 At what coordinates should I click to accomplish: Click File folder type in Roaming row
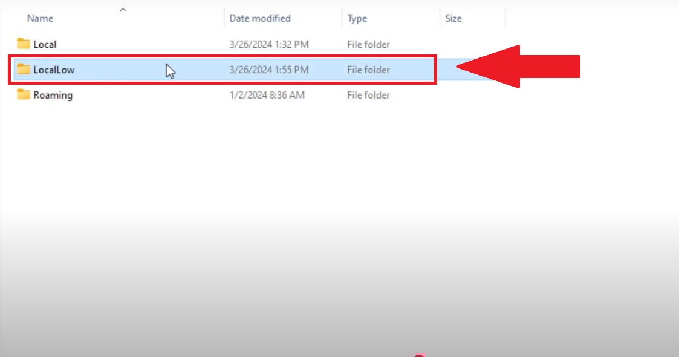coord(368,95)
